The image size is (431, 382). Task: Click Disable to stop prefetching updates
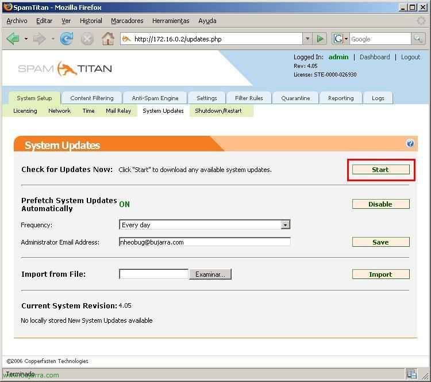click(x=380, y=204)
